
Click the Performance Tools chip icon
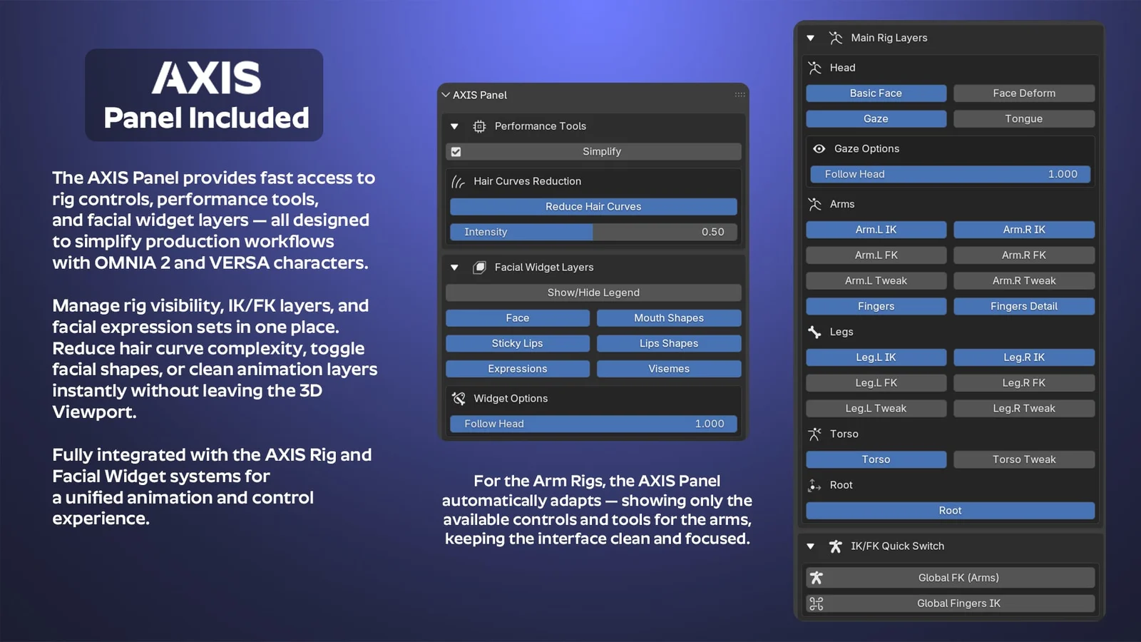tap(479, 126)
